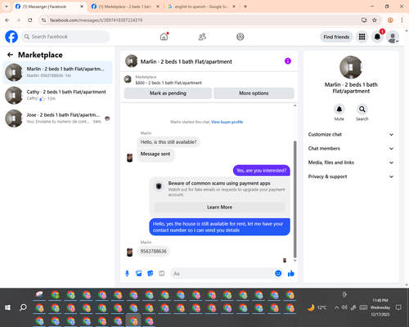Send a thumbs-up like
Image resolution: width=409 pixels, height=327 pixels.
coord(291,273)
